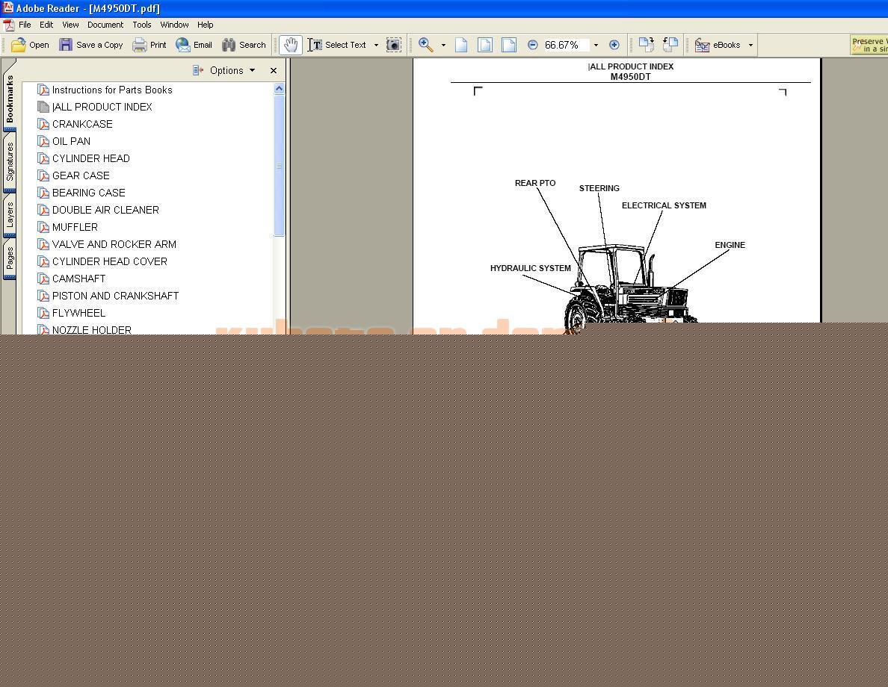Screen dimensions: 888x687
Task: Click the Print toolbar icon
Action: tap(139, 45)
